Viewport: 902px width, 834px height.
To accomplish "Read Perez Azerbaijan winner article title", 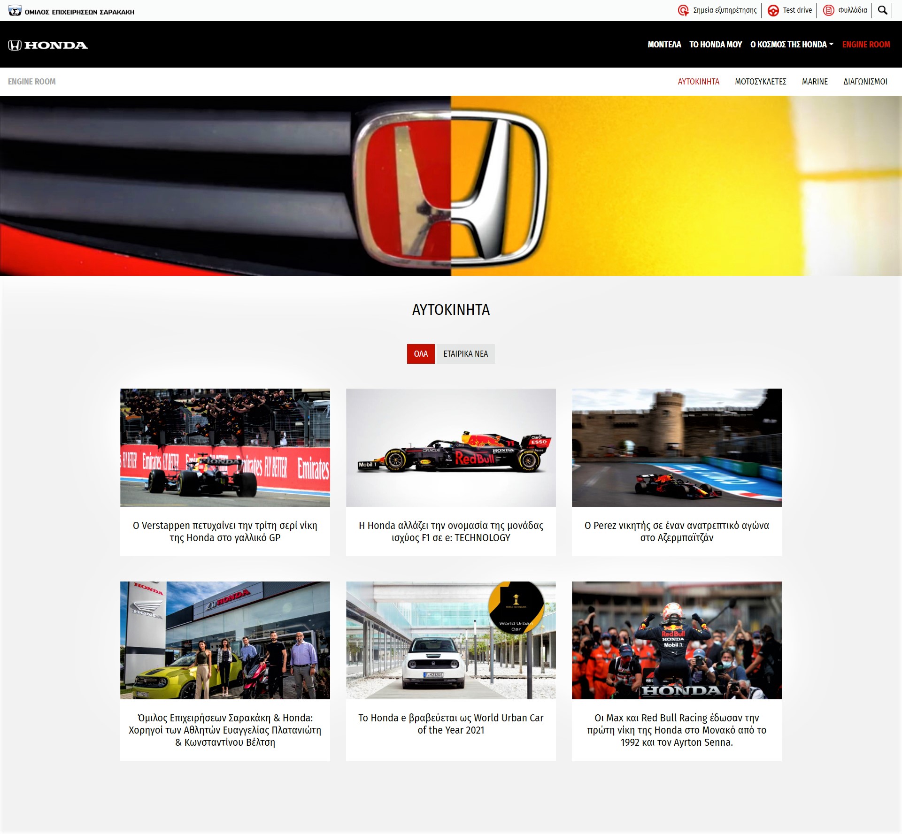I will click(676, 531).
